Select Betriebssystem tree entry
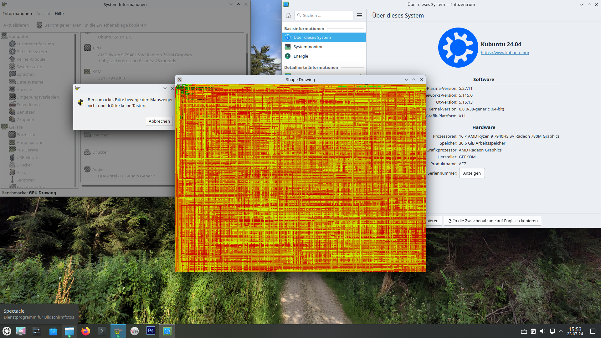This screenshot has width=601, height=338. pyautogui.click(x=32, y=52)
